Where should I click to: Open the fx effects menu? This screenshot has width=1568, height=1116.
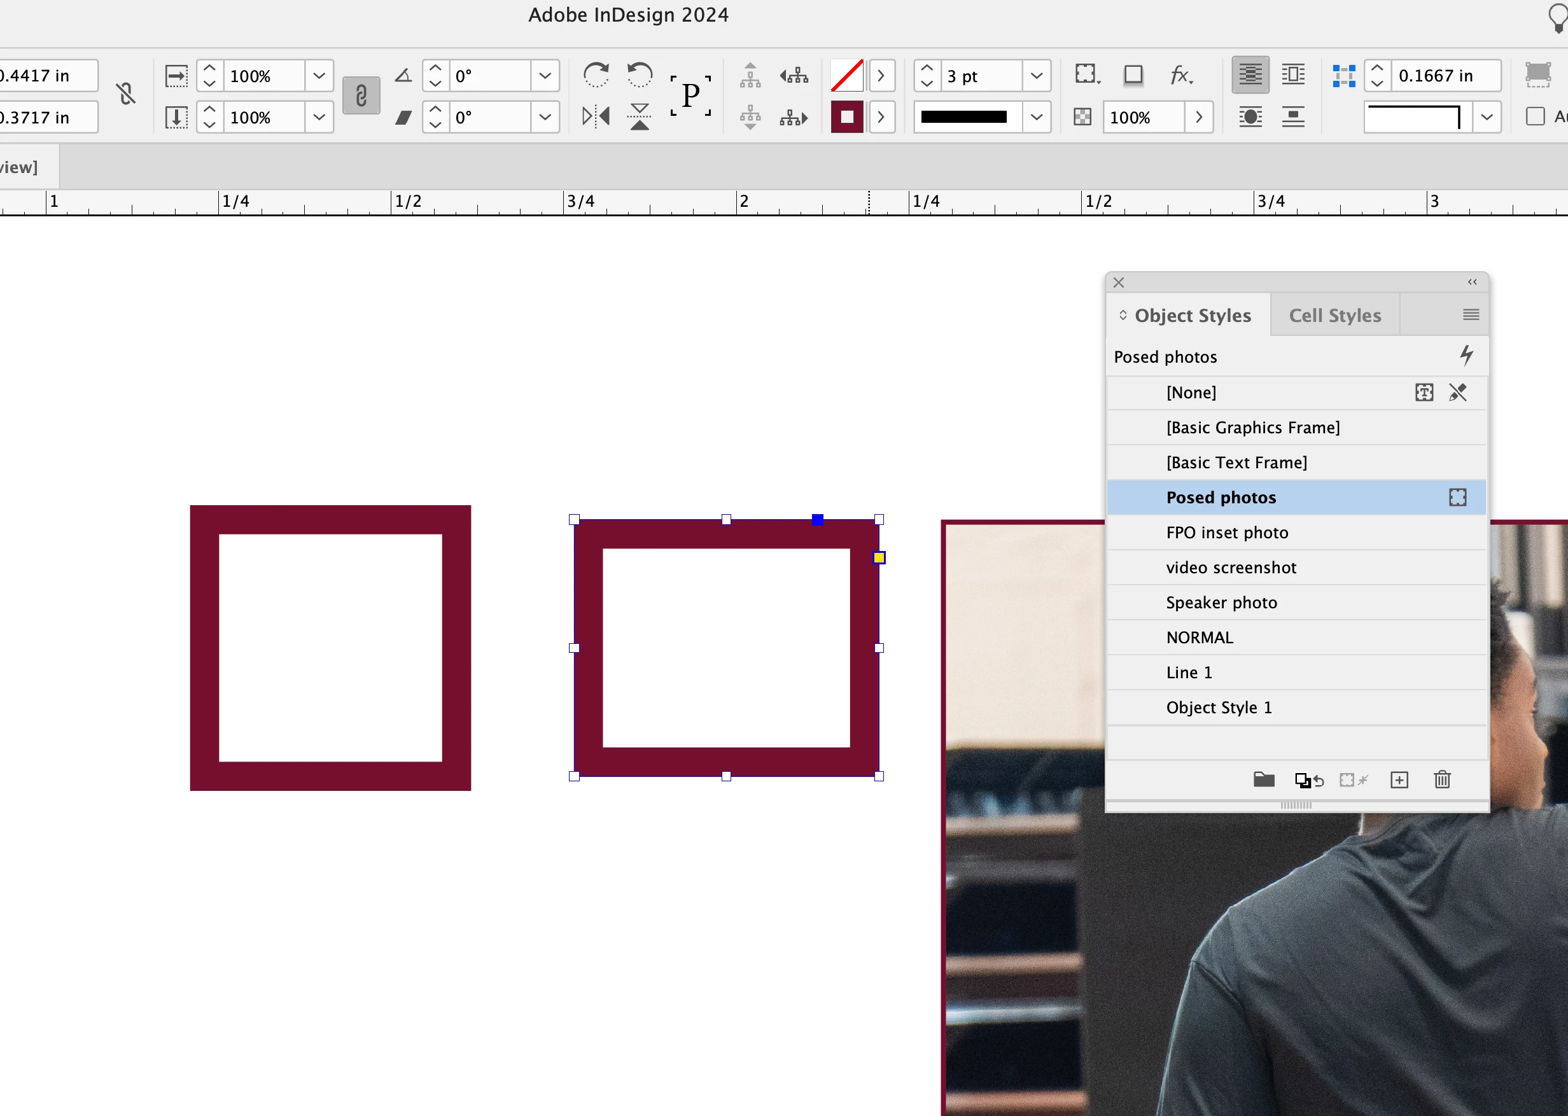pos(1181,74)
